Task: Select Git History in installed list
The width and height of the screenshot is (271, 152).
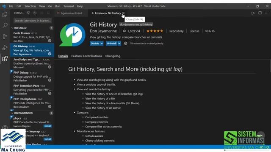Action: [x=32, y=50]
